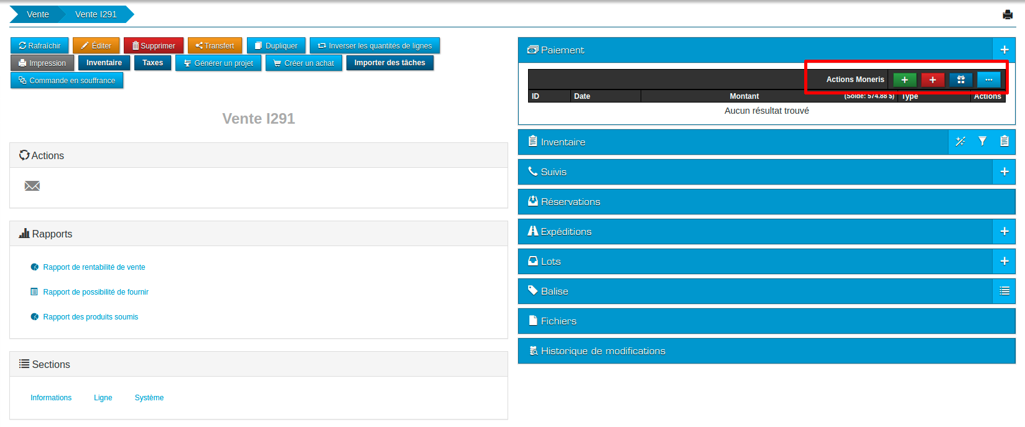The image size is (1025, 427).
Task: Expand the Fichiers panel header
Action: [x=559, y=321]
